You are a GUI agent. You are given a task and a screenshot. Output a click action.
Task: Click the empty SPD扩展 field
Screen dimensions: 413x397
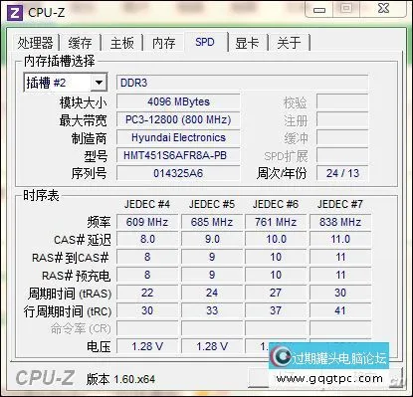pyautogui.click(x=342, y=155)
